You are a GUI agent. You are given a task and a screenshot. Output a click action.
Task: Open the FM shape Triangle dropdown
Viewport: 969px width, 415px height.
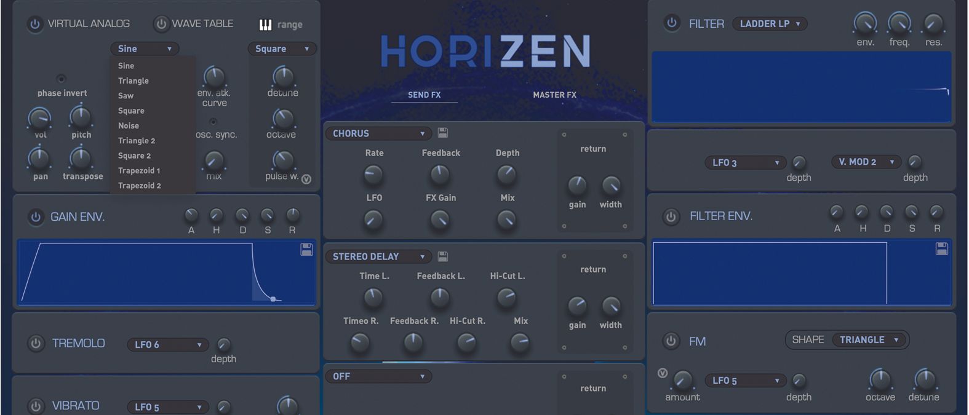point(869,339)
